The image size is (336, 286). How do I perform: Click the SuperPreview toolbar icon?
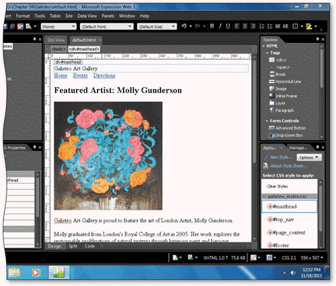pos(20,27)
